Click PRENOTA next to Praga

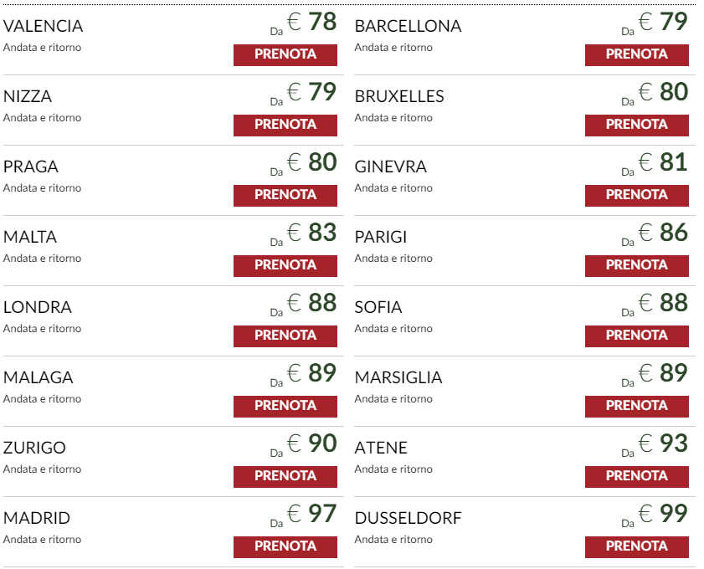(285, 195)
